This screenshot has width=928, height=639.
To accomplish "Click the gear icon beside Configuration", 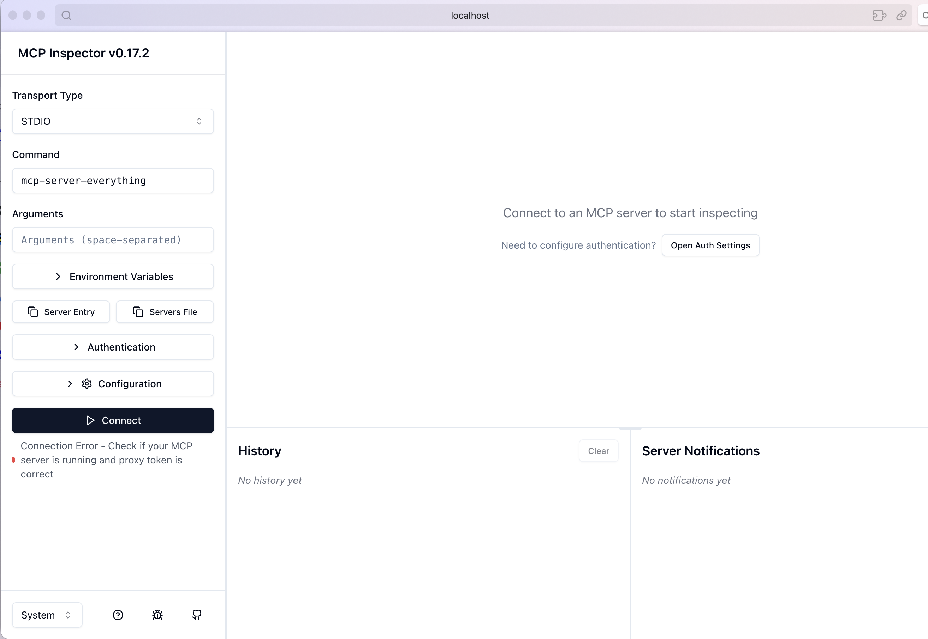I will (87, 384).
